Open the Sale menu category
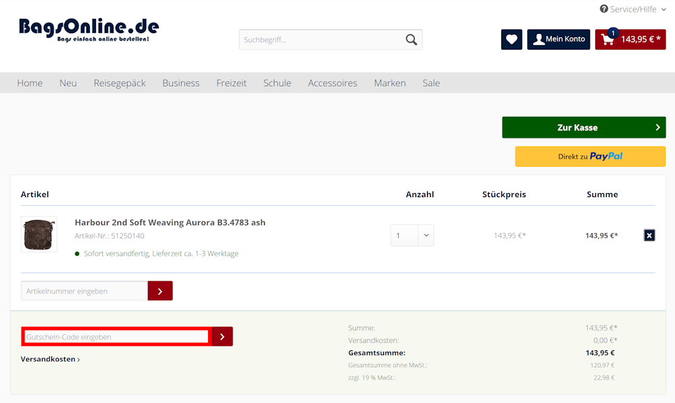675x403 pixels. [x=431, y=83]
